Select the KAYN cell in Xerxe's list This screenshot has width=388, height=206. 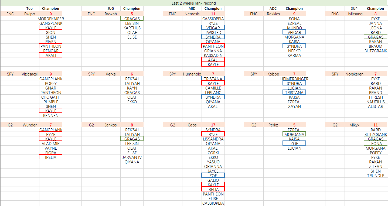[132, 88]
